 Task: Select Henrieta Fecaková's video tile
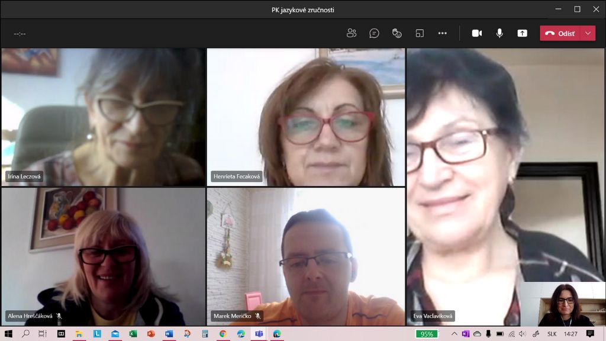(306, 117)
